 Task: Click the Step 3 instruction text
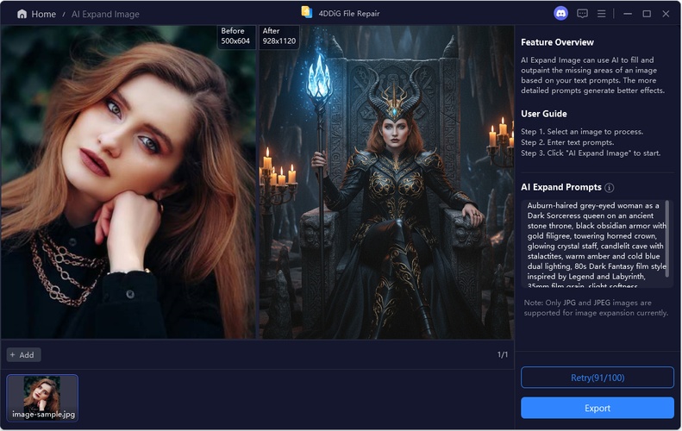[591, 153]
